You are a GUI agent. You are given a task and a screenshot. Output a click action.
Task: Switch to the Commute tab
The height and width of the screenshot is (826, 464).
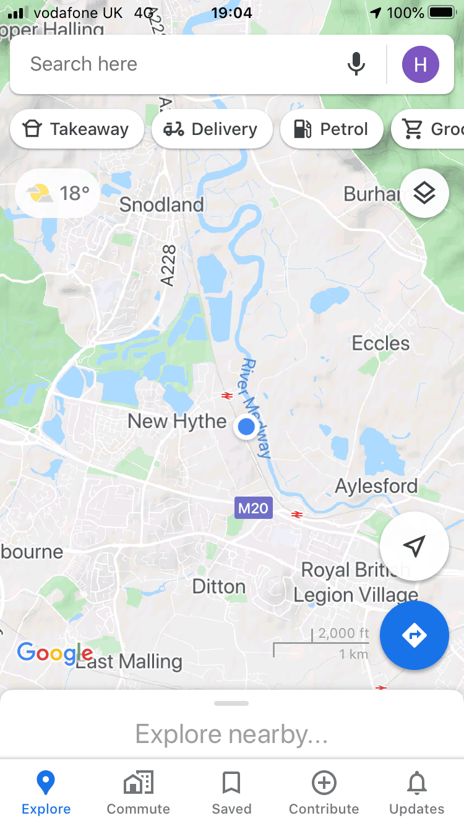coord(139,793)
